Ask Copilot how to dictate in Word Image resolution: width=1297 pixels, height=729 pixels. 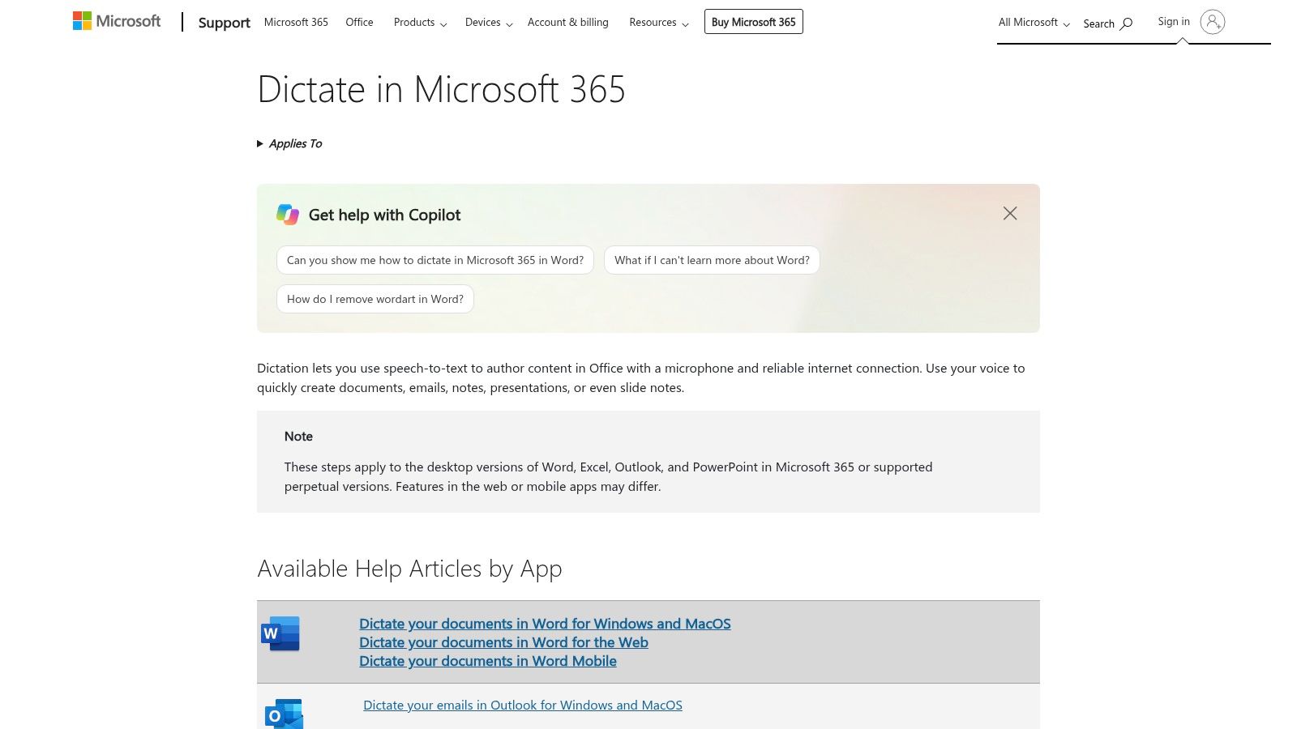(x=435, y=260)
